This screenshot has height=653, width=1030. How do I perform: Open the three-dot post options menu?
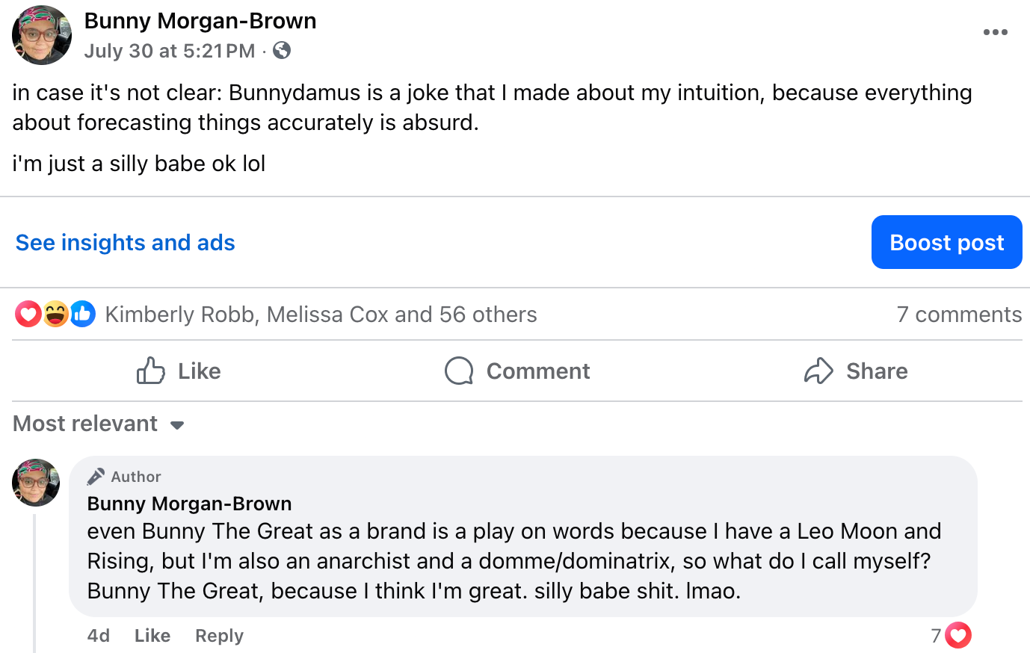coord(995,32)
